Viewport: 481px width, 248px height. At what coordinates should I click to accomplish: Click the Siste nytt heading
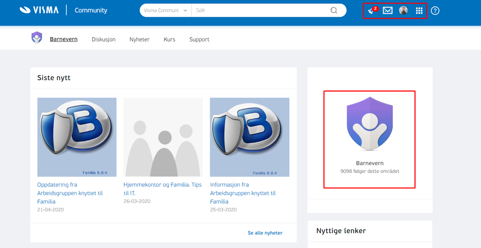click(x=53, y=78)
